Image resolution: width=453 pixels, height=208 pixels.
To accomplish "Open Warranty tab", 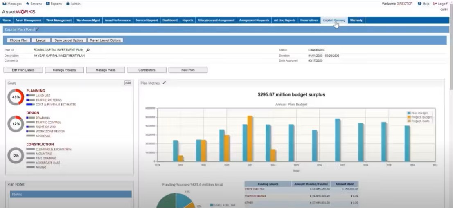I will coord(356,20).
